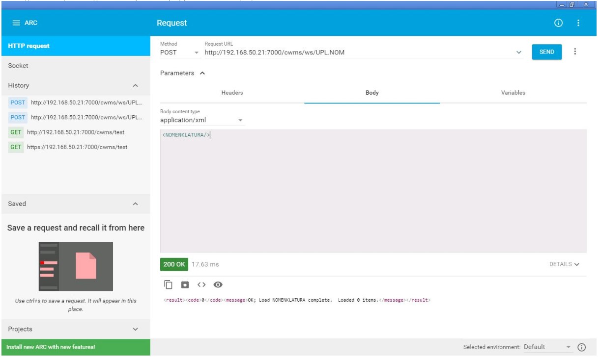The image size is (600, 357).
Task: Switch to the Variables tab
Action: [513, 93]
